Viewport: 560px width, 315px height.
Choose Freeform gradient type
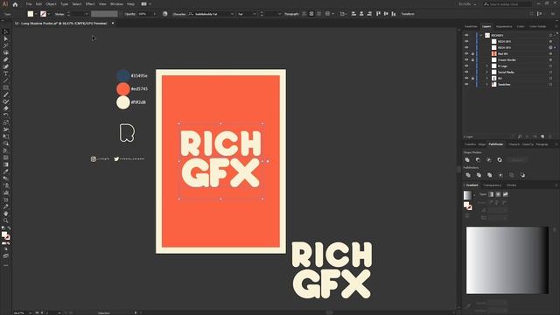(506, 194)
